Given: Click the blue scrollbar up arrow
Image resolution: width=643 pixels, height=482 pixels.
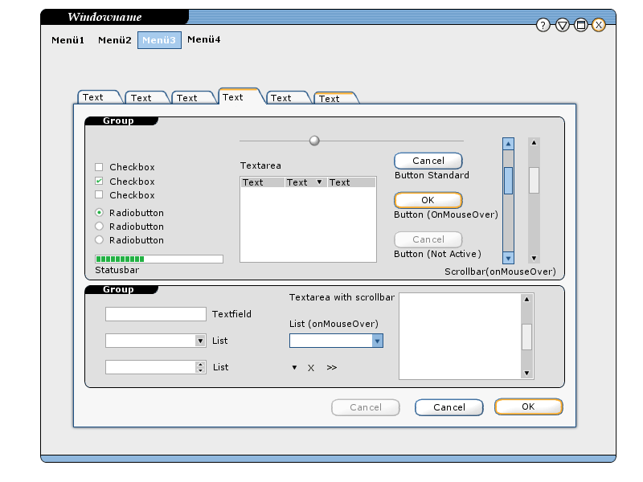Looking at the screenshot, I should pyautogui.click(x=508, y=144).
